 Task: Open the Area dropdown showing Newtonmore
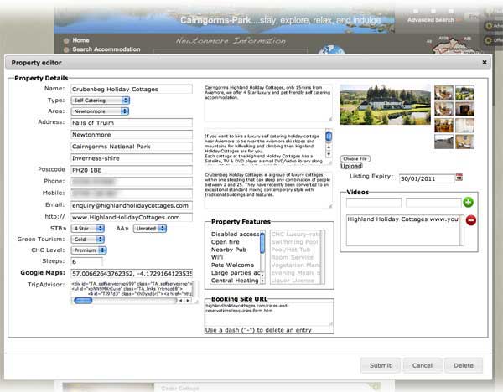click(100, 111)
